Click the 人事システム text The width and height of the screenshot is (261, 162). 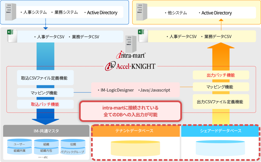coord(35,12)
